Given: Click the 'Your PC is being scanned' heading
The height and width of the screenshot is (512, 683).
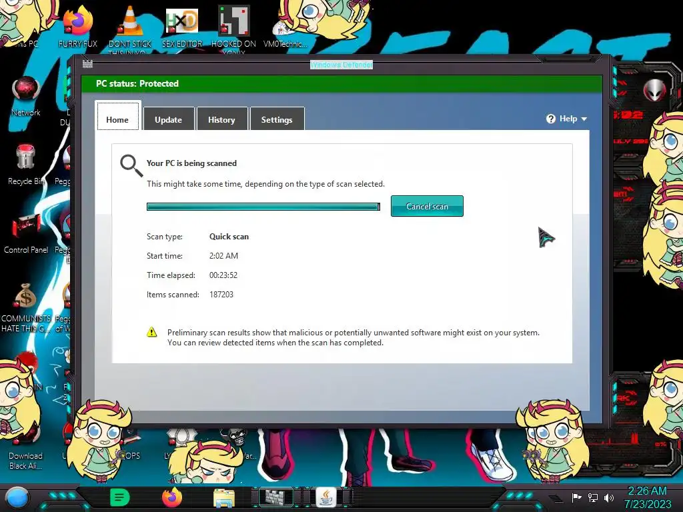Looking at the screenshot, I should pos(191,163).
